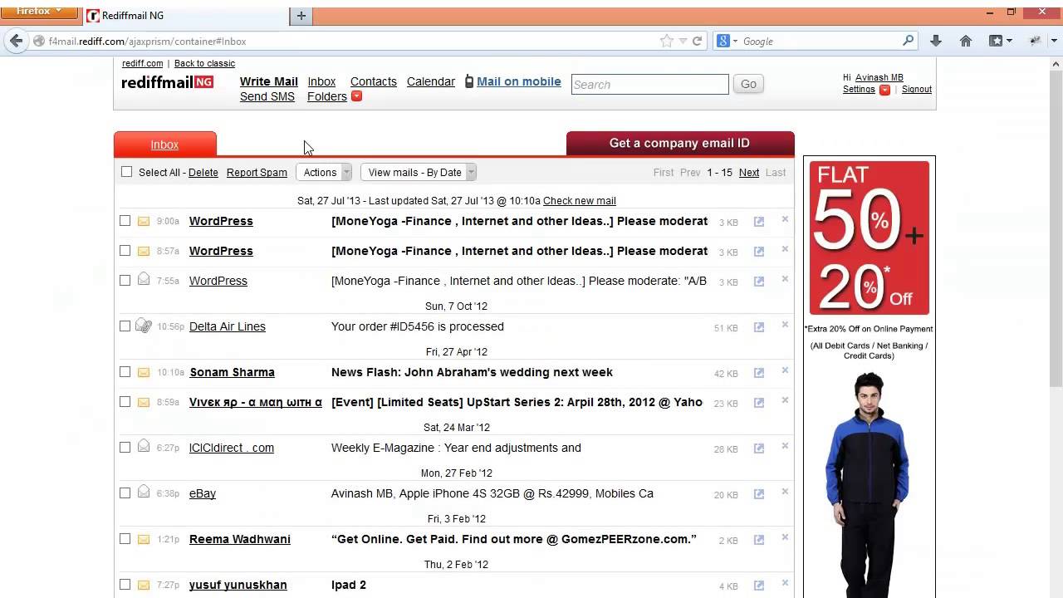Open Delta Air Lines mail in new window icon
The image size is (1063, 598).
click(x=758, y=327)
